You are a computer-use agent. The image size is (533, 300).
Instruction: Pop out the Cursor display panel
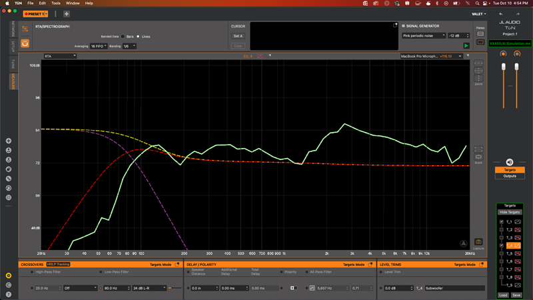[395, 25]
